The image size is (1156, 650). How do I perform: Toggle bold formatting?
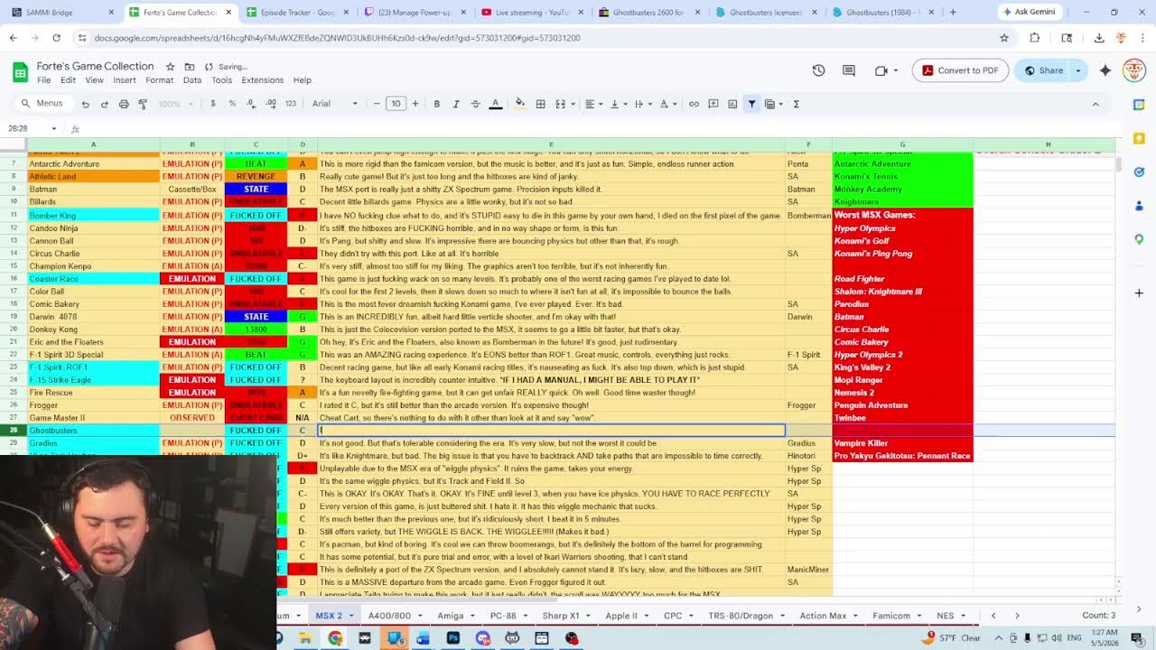pos(437,104)
